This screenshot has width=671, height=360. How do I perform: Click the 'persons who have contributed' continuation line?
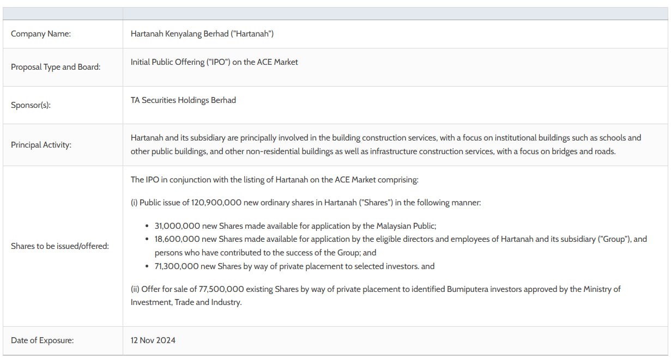[x=265, y=253]
